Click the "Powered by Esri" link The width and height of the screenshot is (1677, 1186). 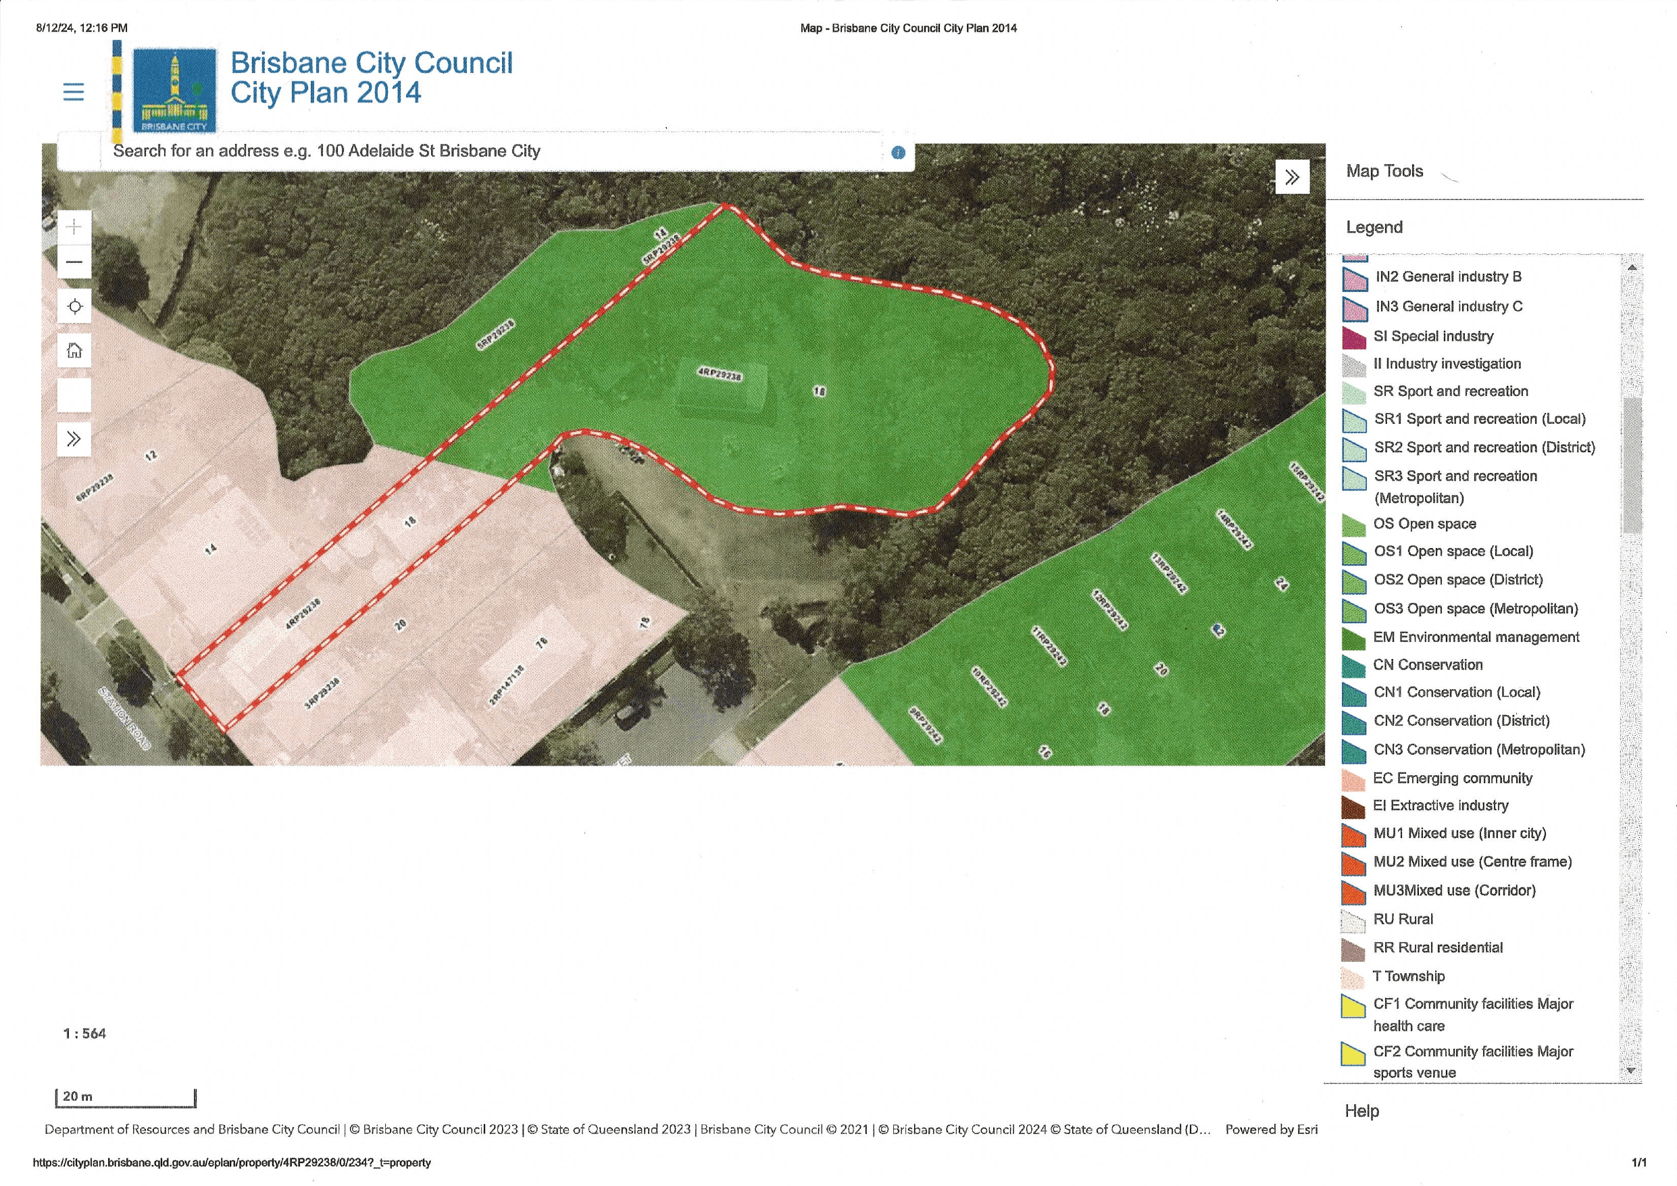(x=1272, y=1129)
